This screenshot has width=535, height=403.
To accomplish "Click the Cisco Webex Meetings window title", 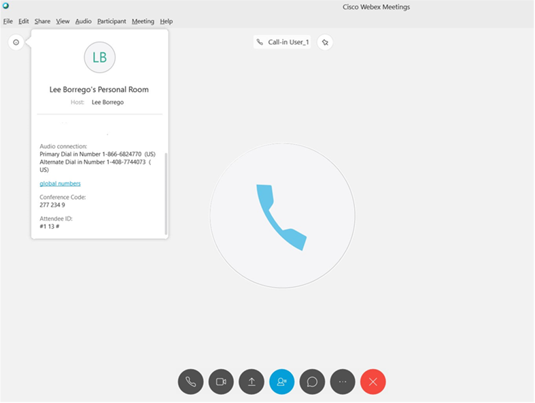I will pos(377,7).
